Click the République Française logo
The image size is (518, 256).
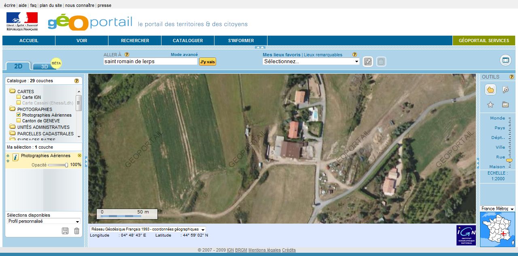coord(22,21)
